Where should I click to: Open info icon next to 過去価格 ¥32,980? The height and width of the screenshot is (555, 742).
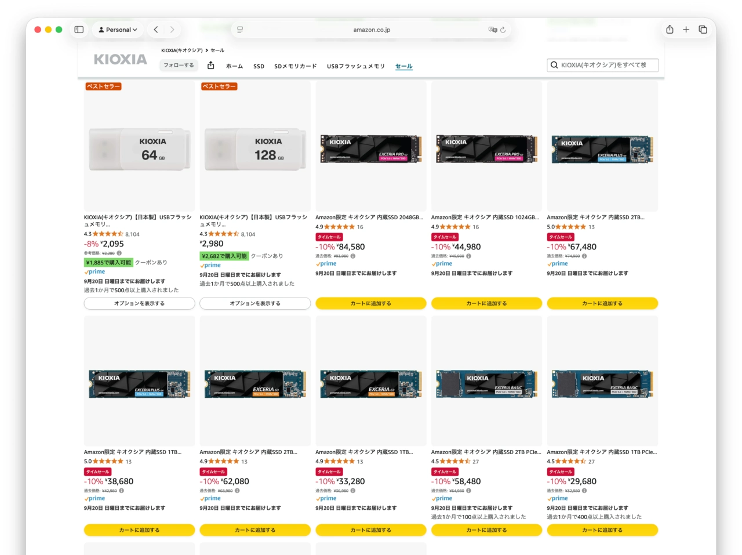coord(584,491)
